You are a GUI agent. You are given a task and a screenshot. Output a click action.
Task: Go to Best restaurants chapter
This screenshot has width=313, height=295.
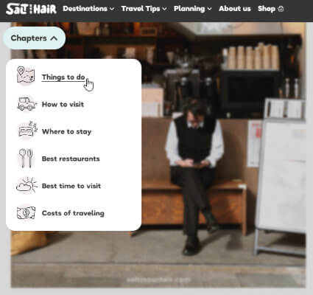pyautogui.click(x=71, y=159)
